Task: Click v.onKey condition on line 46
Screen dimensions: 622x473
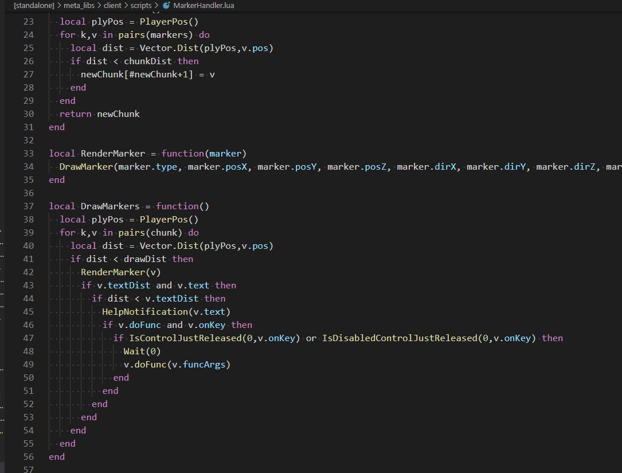Action: point(207,325)
